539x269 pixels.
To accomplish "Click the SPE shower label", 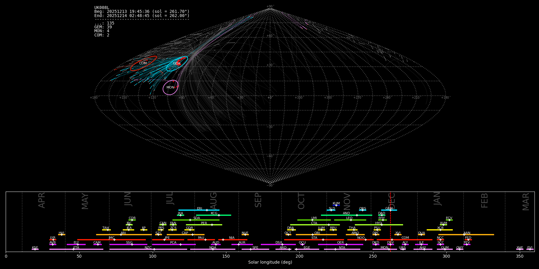I will [x=255, y=248].
